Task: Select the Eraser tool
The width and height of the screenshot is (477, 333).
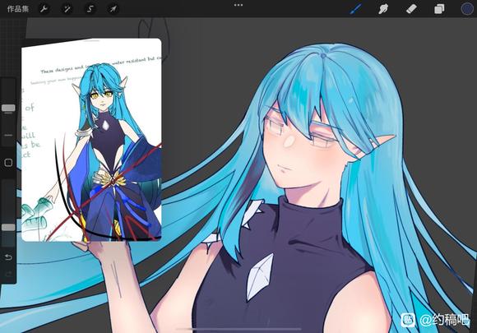Action: [411, 9]
